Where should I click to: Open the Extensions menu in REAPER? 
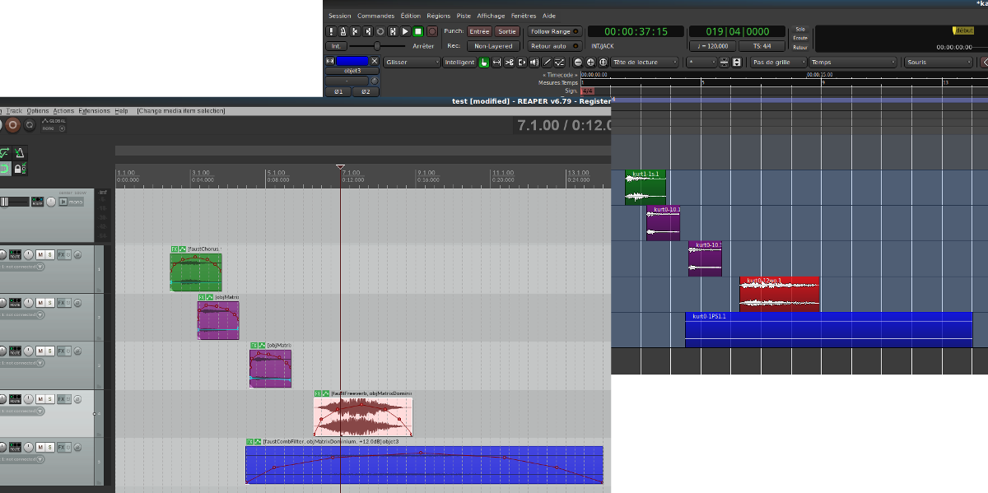pos(94,110)
